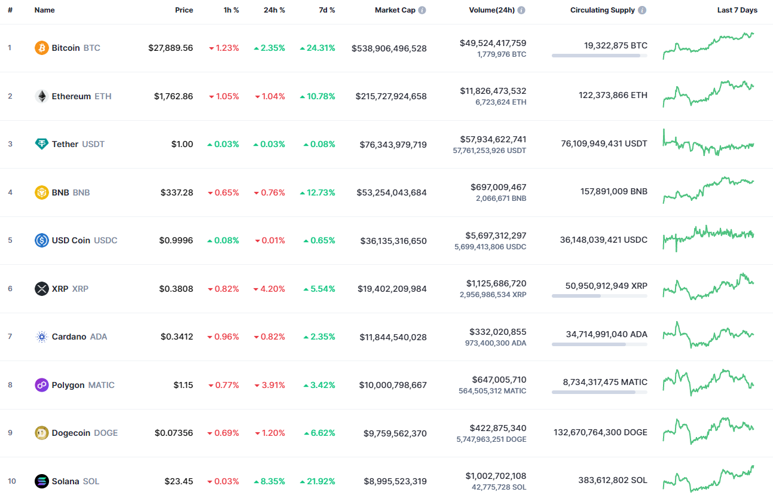Image resolution: width=773 pixels, height=501 pixels.
Task: Click the Volume(24h) info icon
Action: click(521, 10)
